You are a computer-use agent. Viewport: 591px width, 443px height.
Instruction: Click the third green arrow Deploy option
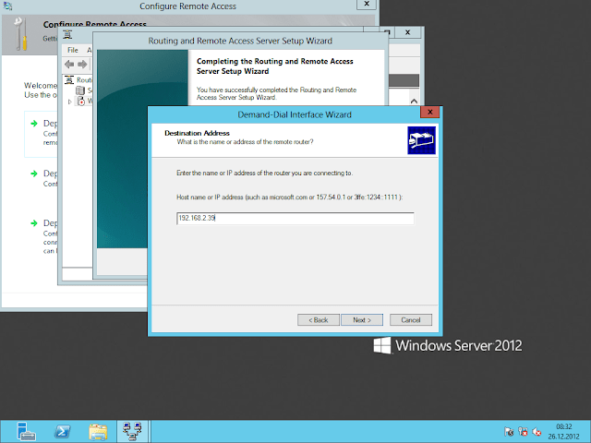(x=30, y=223)
